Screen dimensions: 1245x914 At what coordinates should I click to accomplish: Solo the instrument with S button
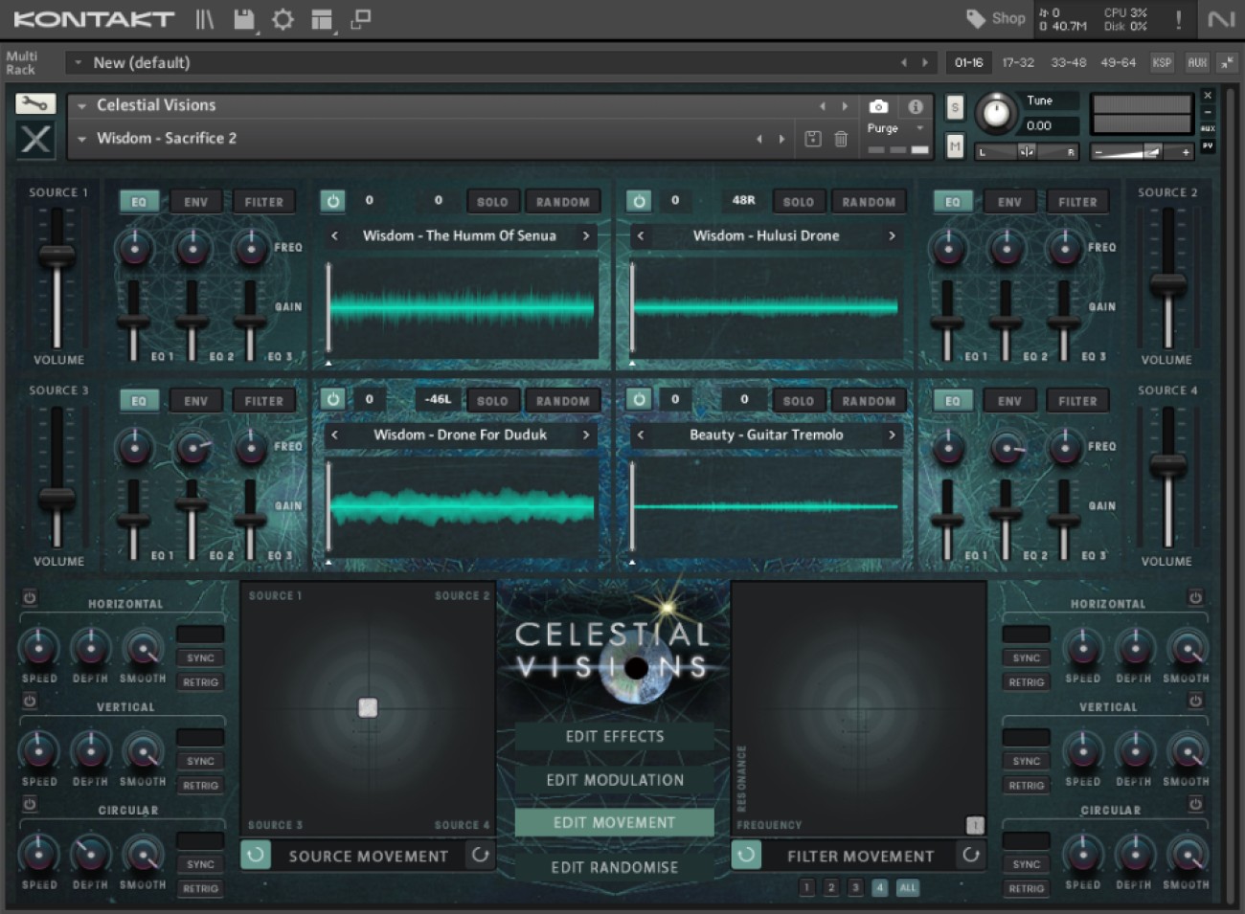tap(955, 107)
